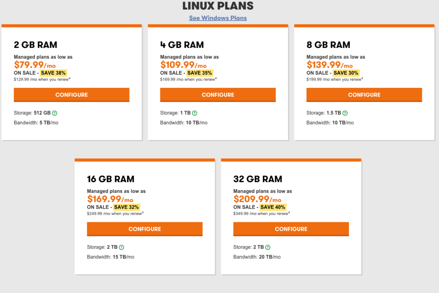The image size is (439, 293).
Task: Configure the 16 GB RAM plan
Action: (144, 229)
